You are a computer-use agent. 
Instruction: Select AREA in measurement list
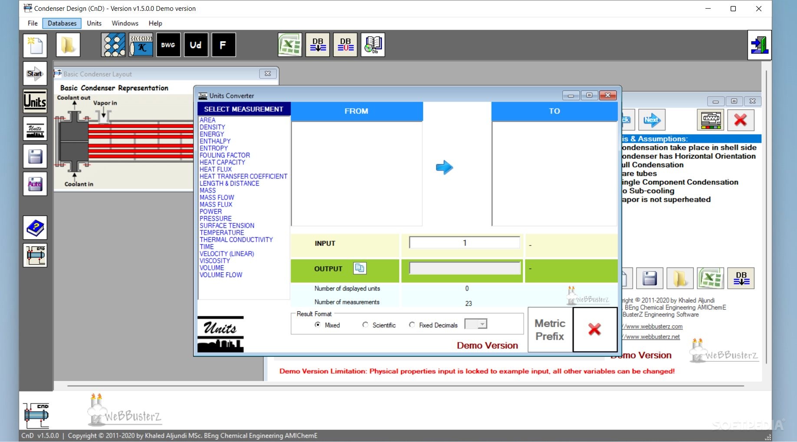pyautogui.click(x=207, y=120)
